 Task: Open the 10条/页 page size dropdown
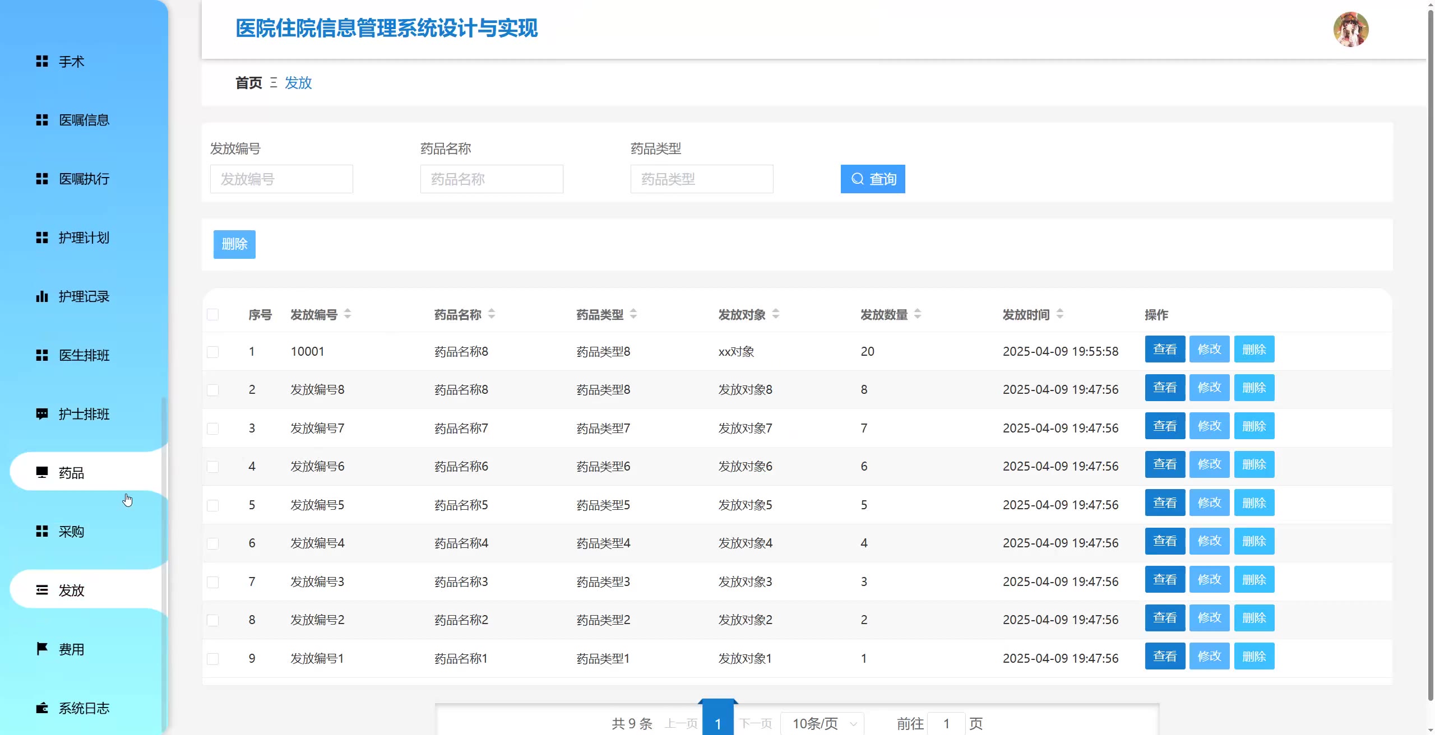pos(822,723)
